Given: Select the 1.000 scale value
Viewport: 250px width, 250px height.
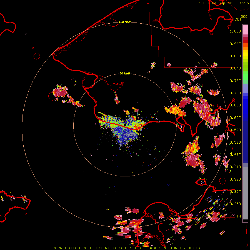Looking at the screenshot, I should pyautogui.click(x=235, y=31).
